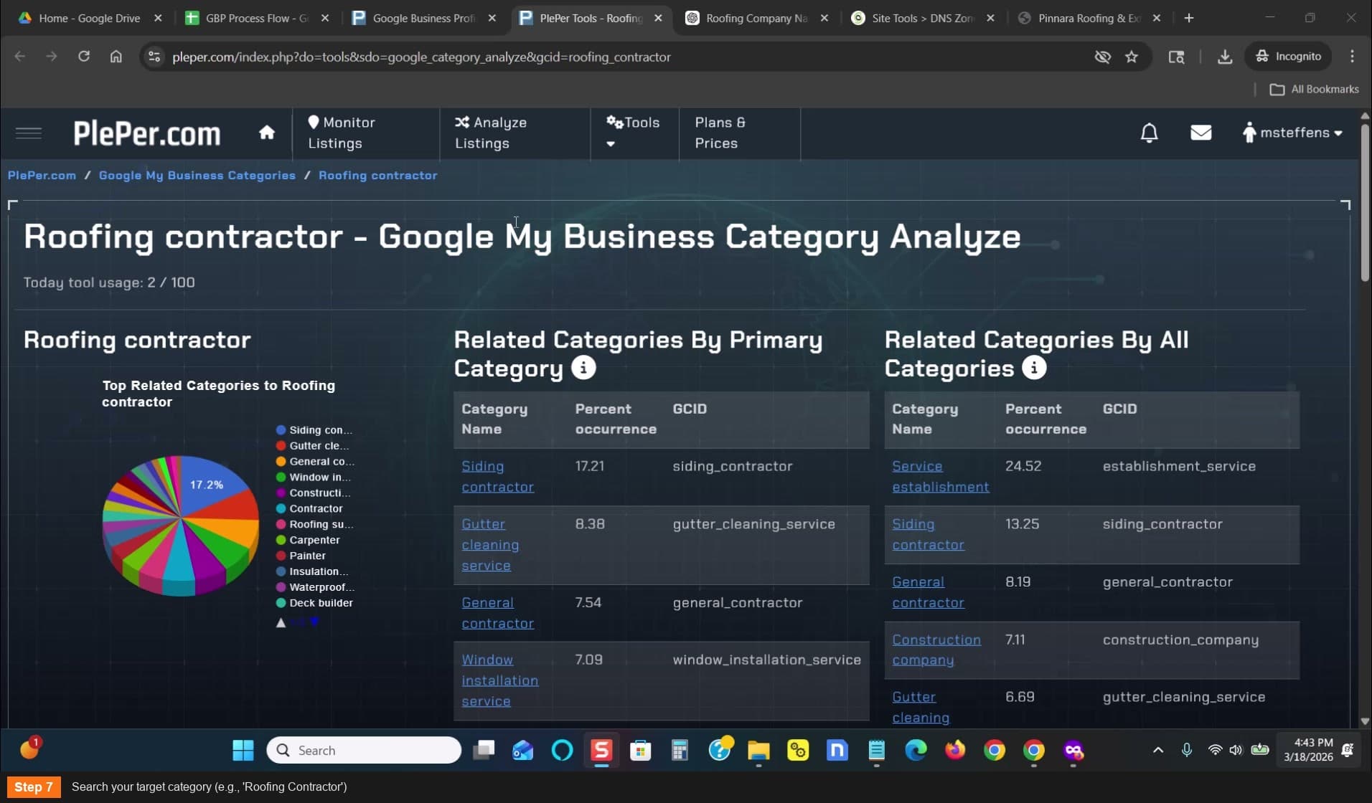Open the notifications bell
This screenshot has height=803, width=1372.
pyautogui.click(x=1149, y=133)
